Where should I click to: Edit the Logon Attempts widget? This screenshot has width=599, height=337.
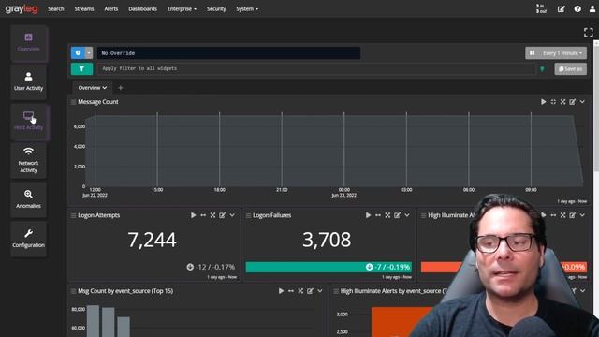coord(223,215)
